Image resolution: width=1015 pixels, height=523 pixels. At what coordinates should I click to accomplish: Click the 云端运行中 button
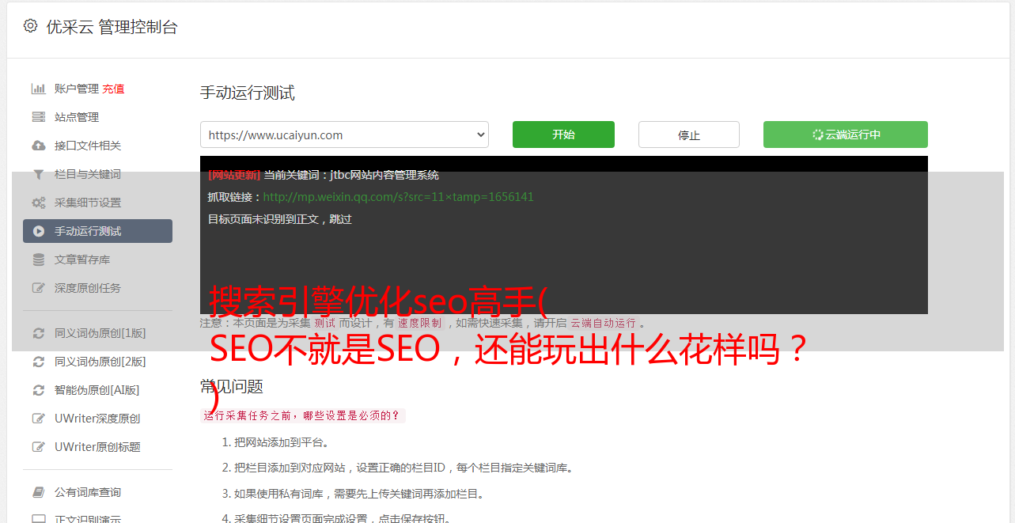pyautogui.click(x=846, y=135)
